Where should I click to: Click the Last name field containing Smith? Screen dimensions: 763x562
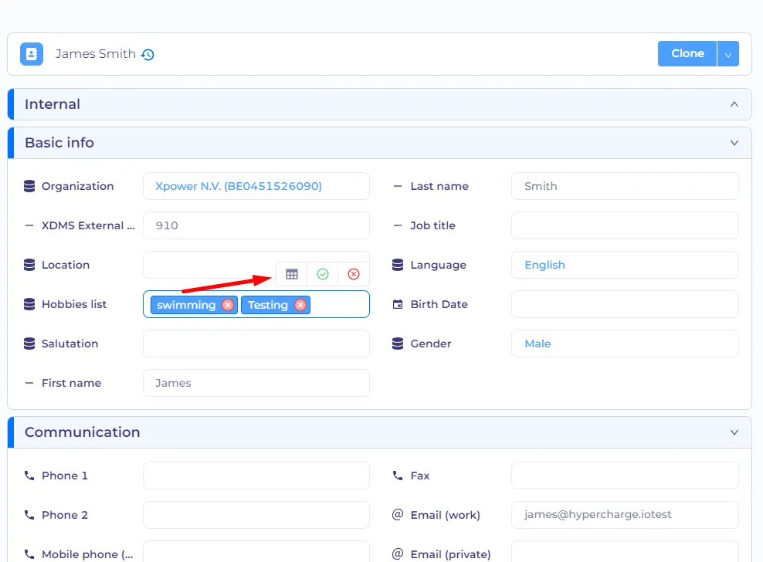625,186
